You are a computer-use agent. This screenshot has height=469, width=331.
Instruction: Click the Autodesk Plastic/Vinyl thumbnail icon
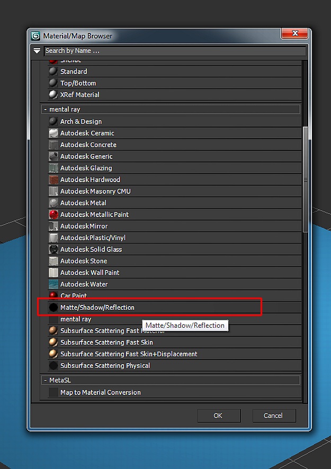click(x=53, y=238)
